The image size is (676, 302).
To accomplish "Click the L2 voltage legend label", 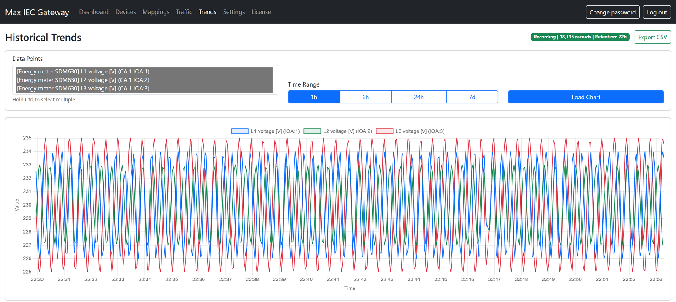I will tap(348, 131).
